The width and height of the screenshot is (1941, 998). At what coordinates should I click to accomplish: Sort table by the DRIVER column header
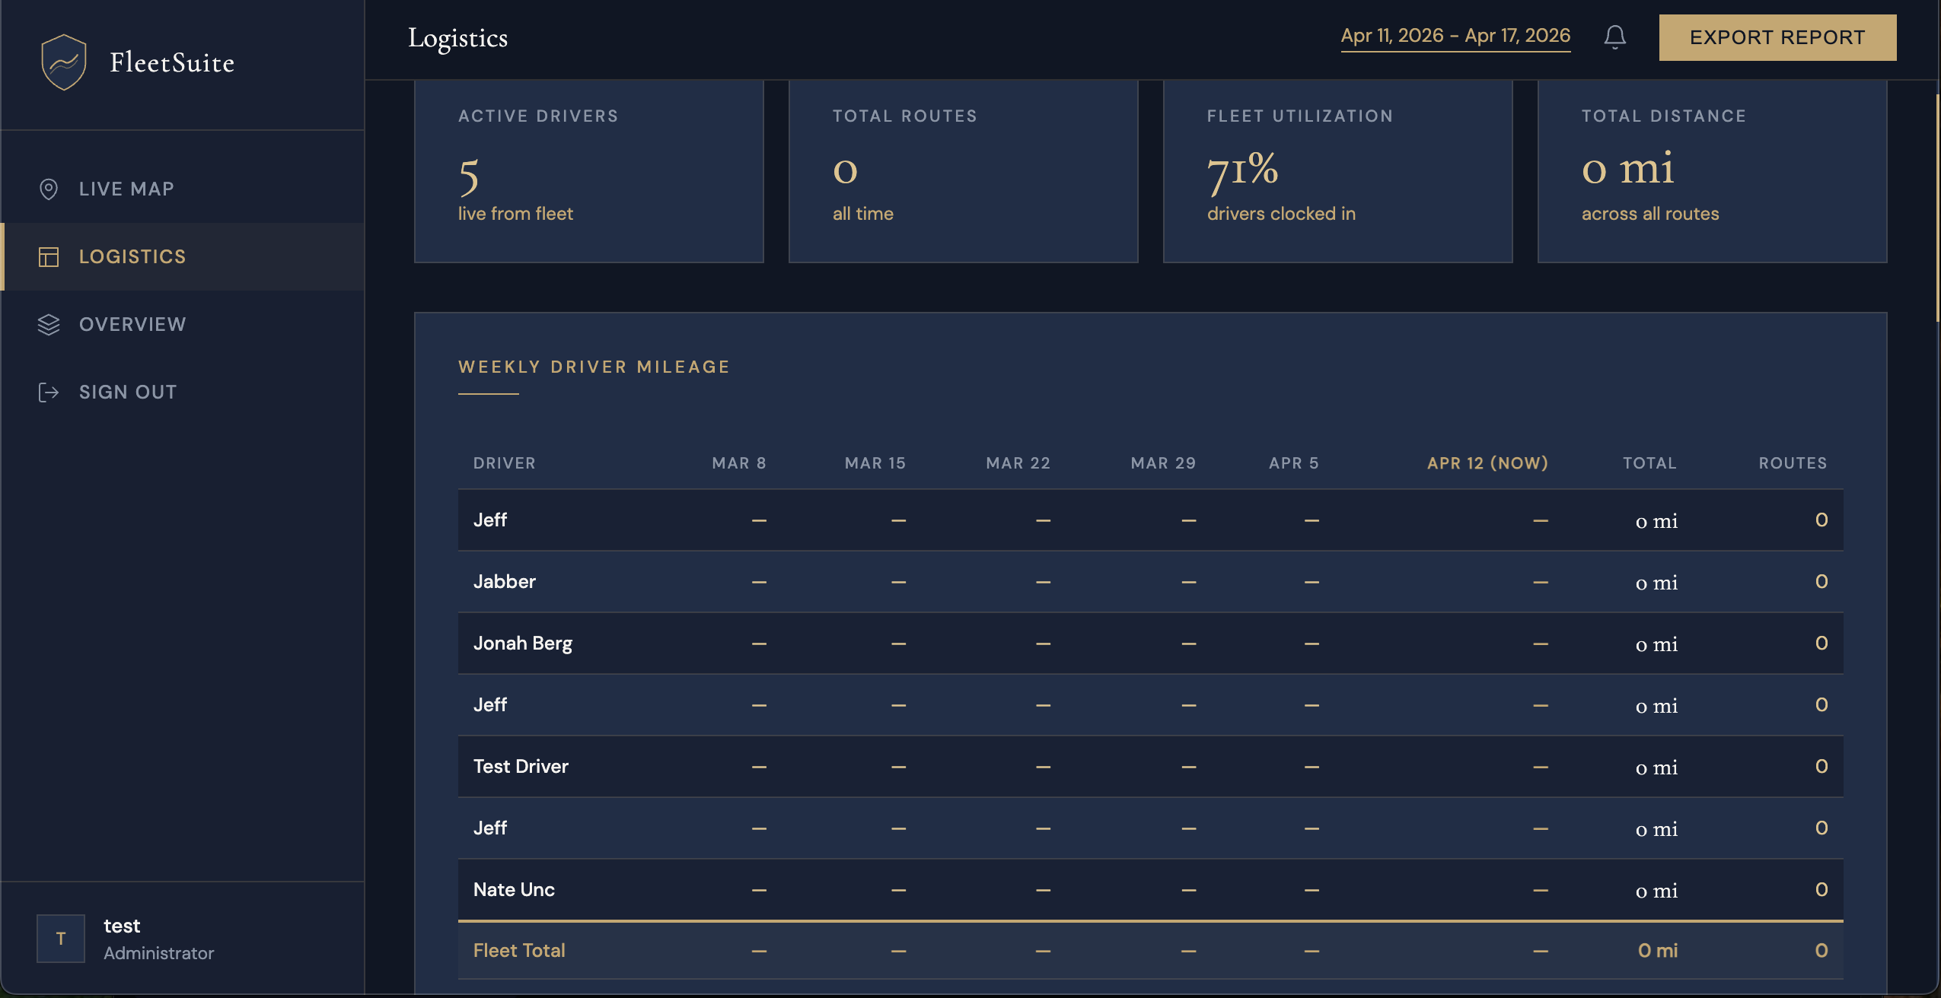(505, 462)
